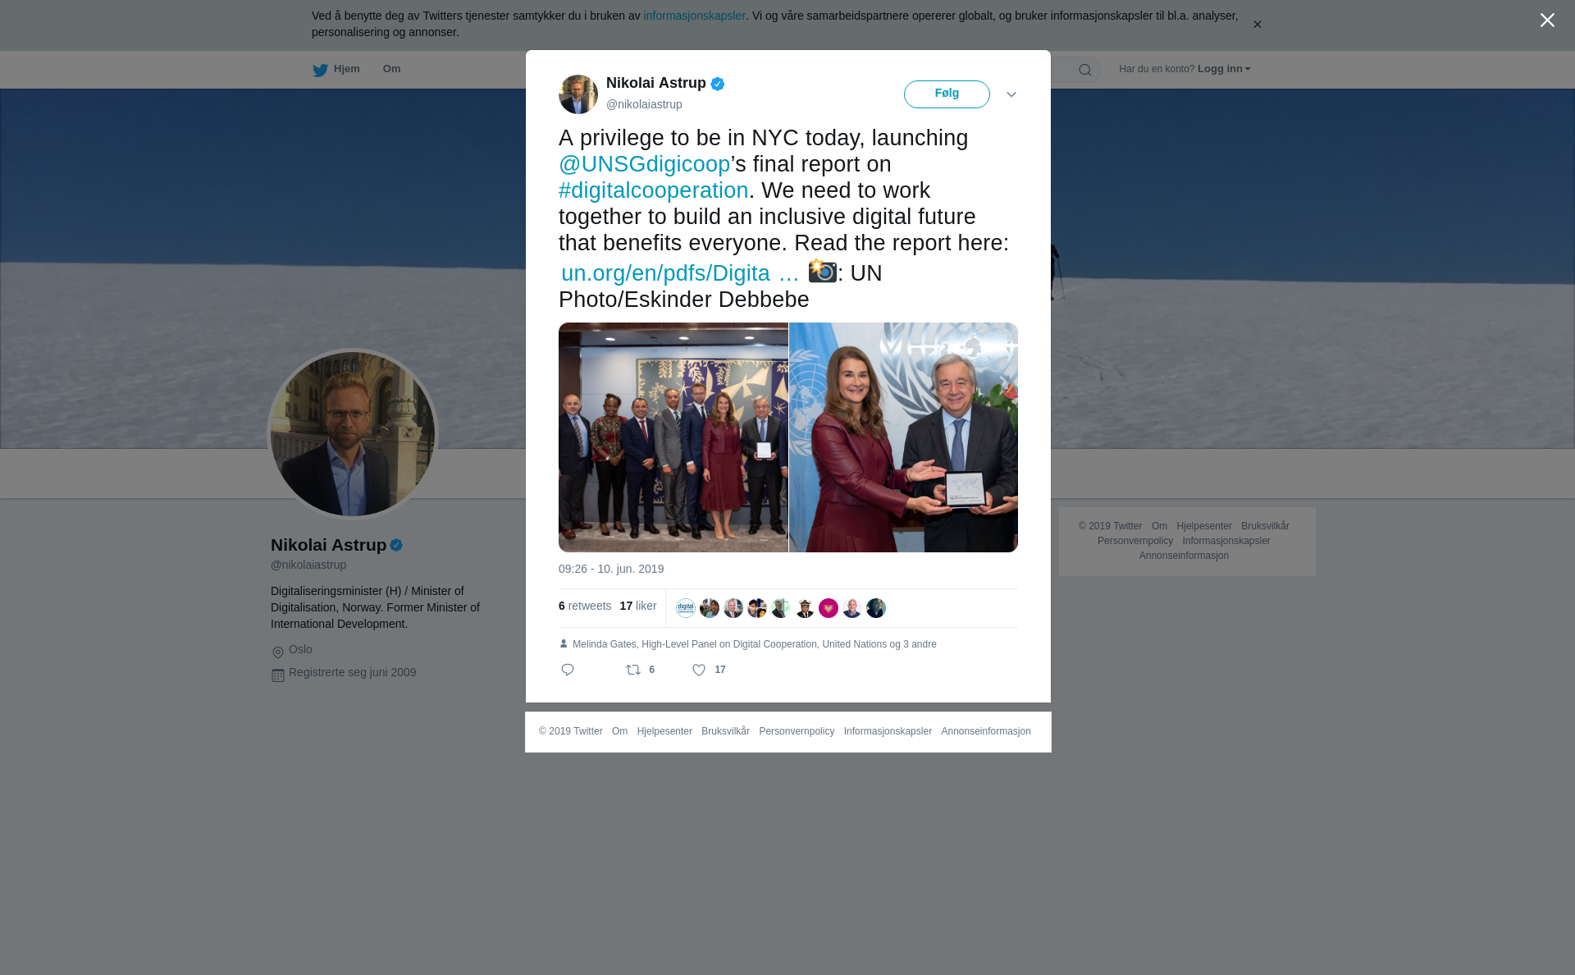This screenshot has height=975, width=1575.
Task: Open Nikolai Astrup's avatar in tweet header
Action: coord(578,94)
